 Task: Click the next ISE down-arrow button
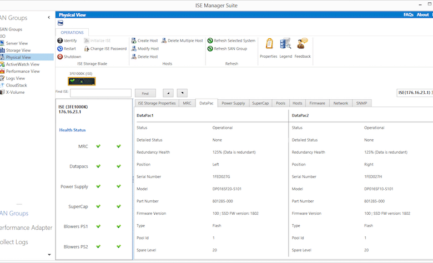(x=182, y=93)
